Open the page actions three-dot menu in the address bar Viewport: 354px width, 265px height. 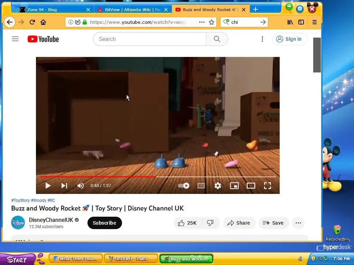[202, 22]
